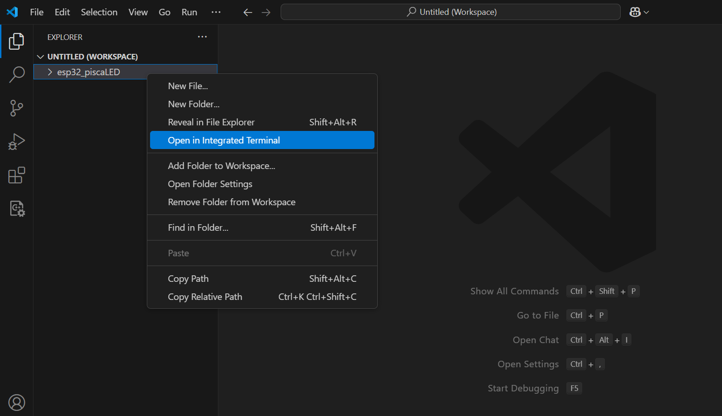Open Explorer views and more actions ellipsis
Viewport: 722px width, 416px height.
[202, 37]
